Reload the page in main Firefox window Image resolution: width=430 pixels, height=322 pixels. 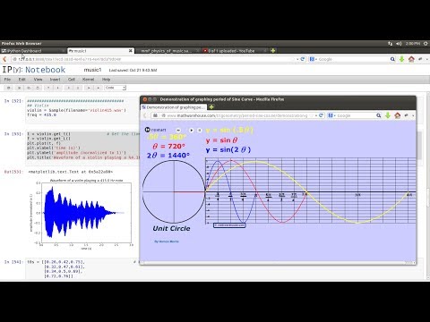point(303,59)
